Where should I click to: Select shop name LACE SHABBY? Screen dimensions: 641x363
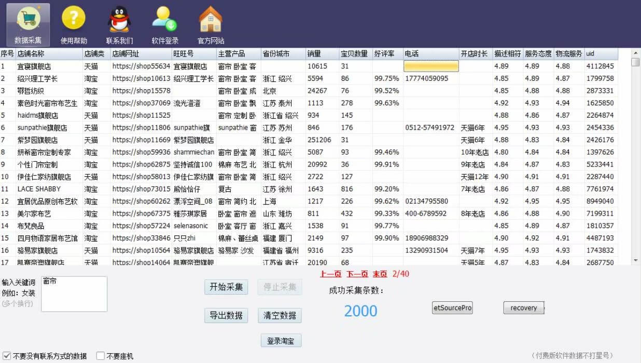pyautogui.click(x=39, y=189)
